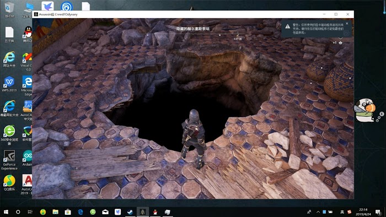Screen dimensions: 386x217
Task: Click the +1 ability point indicator
Action: point(337,43)
